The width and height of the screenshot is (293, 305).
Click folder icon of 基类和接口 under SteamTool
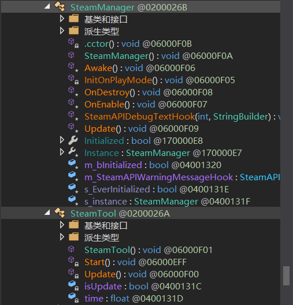point(74,225)
